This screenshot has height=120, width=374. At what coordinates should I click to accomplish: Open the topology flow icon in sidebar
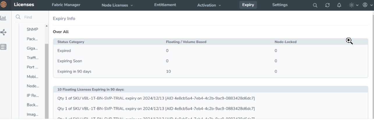pyautogui.click(x=3, y=32)
